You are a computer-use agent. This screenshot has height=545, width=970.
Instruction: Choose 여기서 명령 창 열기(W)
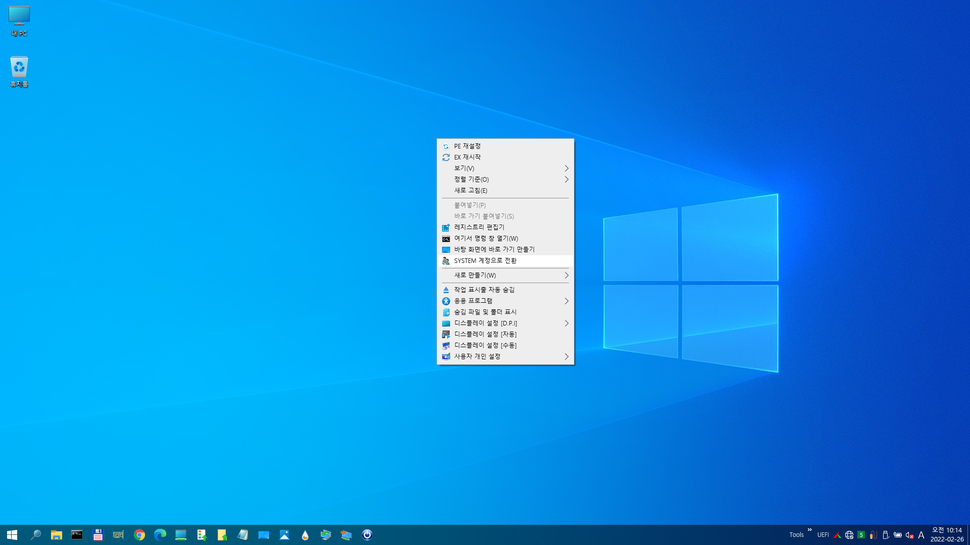click(505, 238)
